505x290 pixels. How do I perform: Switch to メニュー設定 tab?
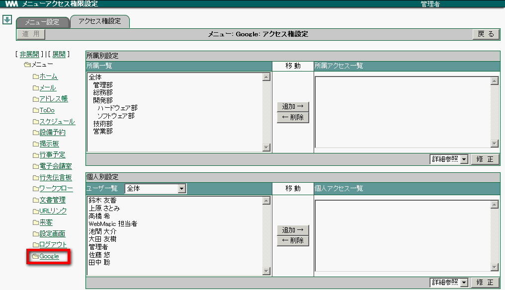pos(42,22)
